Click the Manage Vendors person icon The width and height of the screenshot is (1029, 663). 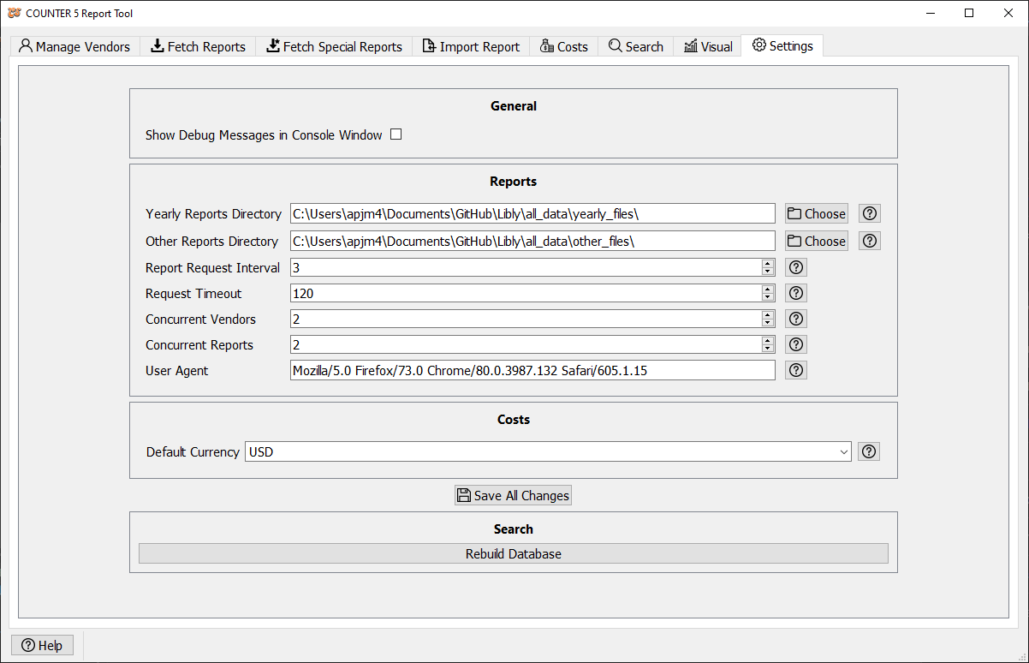pyautogui.click(x=25, y=45)
